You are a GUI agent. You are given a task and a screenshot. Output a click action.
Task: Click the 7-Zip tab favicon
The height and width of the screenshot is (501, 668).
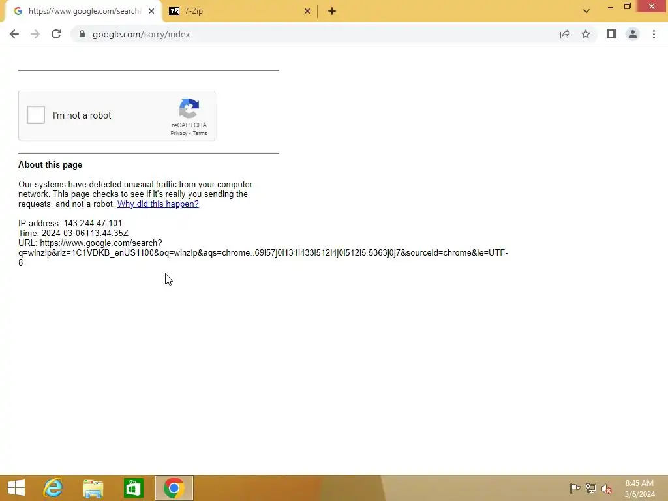[x=174, y=11]
